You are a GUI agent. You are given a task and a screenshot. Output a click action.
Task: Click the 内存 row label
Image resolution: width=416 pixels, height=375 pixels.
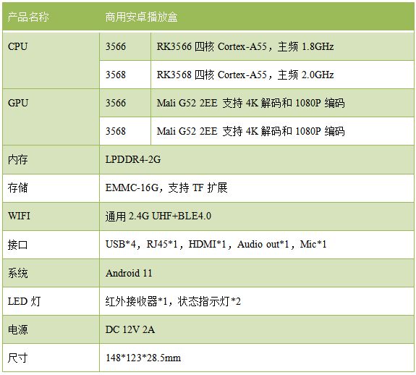(x=51, y=159)
